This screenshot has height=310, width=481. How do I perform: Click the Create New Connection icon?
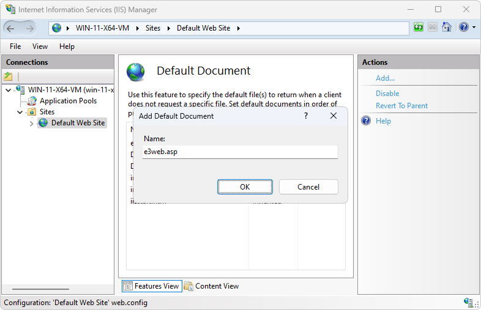(x=9, y=76)
